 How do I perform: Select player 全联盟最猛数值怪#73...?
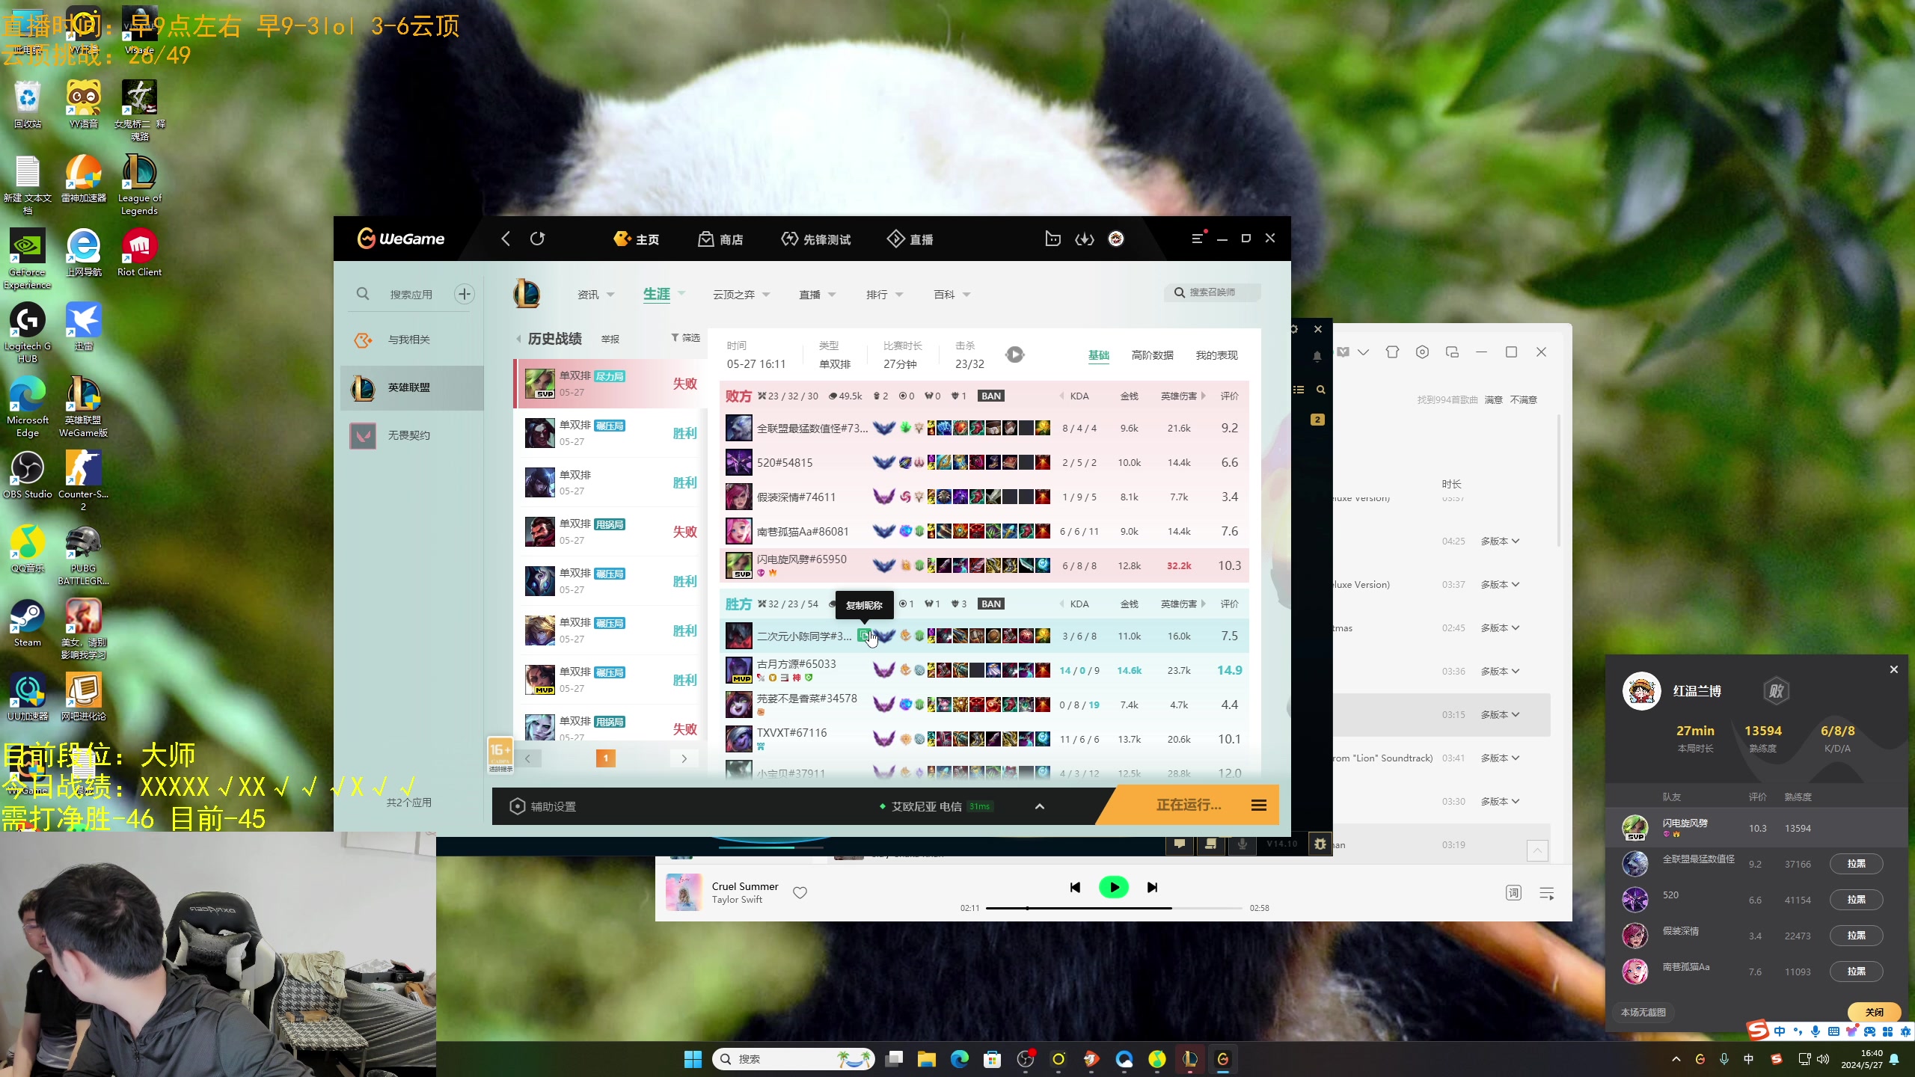812,429
